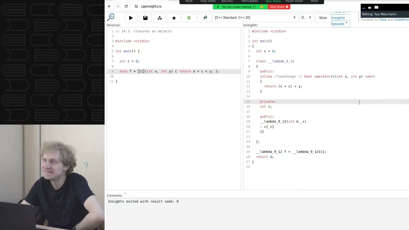
Task: Go back with browser back arrow
Action: coord(109,6)
